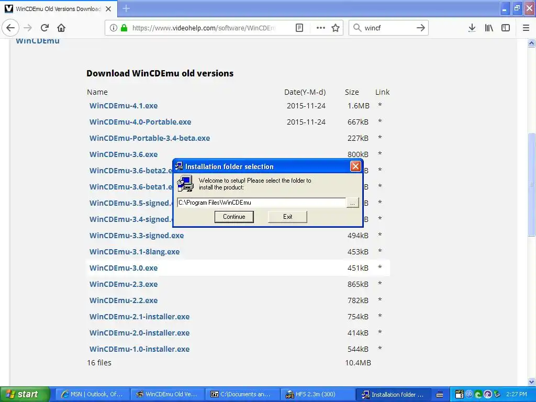Click HFS icon in system tray

coord(460,394)
